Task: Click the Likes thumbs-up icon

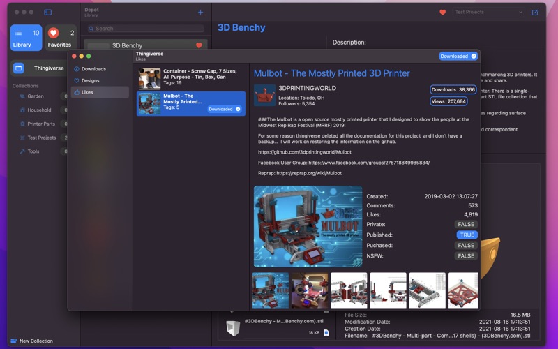Action: [77, 92]
